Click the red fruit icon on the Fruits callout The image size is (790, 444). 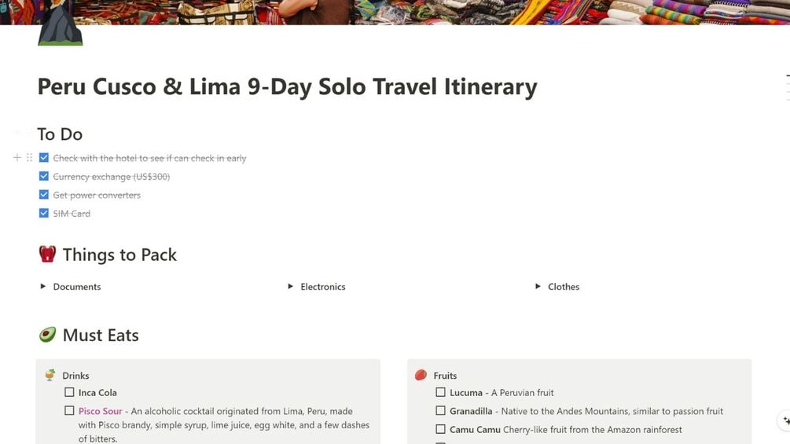pyautogui.click(x=421, y=376)
